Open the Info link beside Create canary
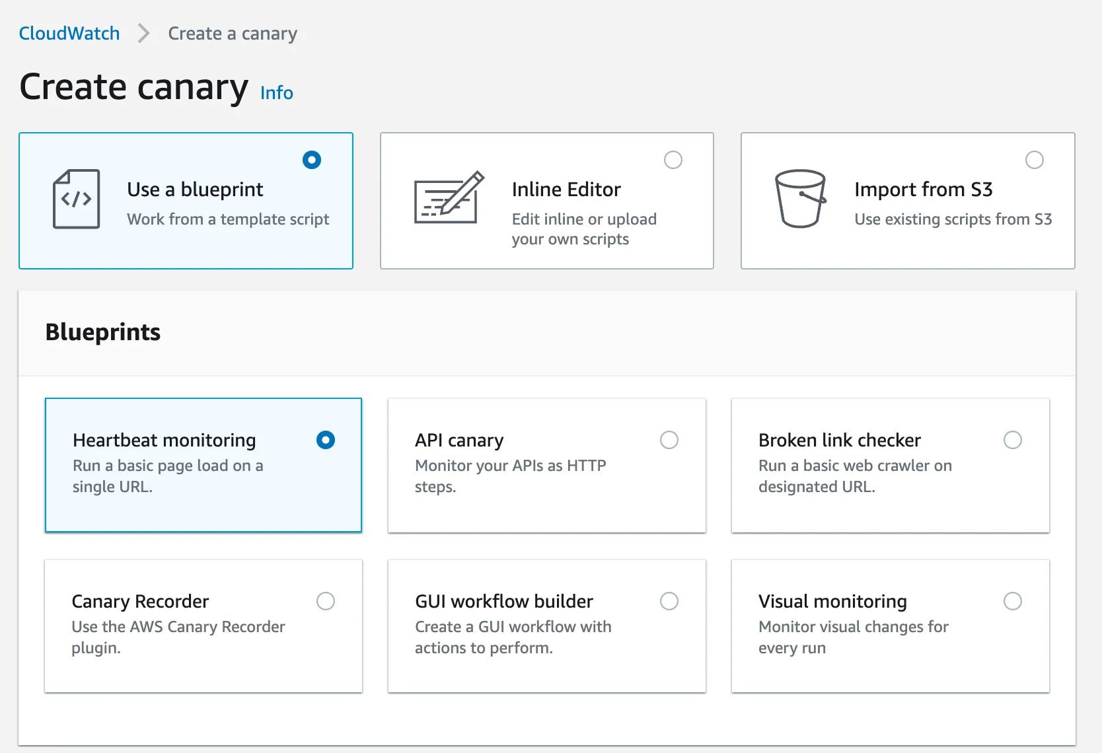 click(x=276, y=92)
